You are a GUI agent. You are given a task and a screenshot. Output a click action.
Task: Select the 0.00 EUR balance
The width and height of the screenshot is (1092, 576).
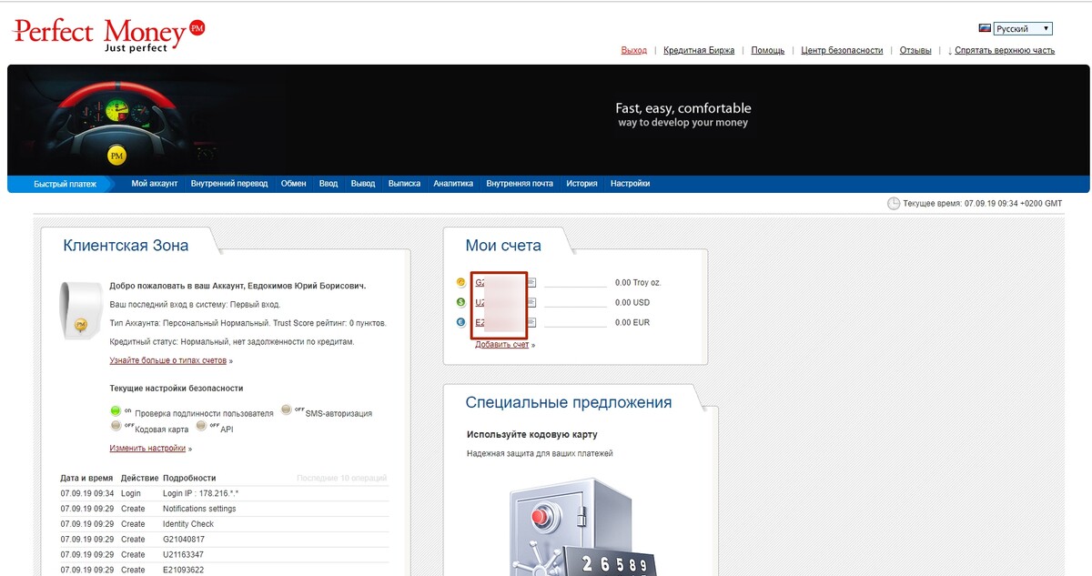coord(632,322)
